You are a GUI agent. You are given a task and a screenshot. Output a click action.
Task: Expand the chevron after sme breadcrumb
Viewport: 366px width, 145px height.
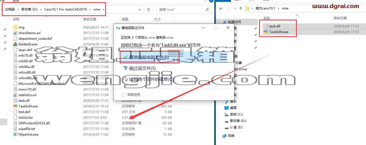pos(104,9)
